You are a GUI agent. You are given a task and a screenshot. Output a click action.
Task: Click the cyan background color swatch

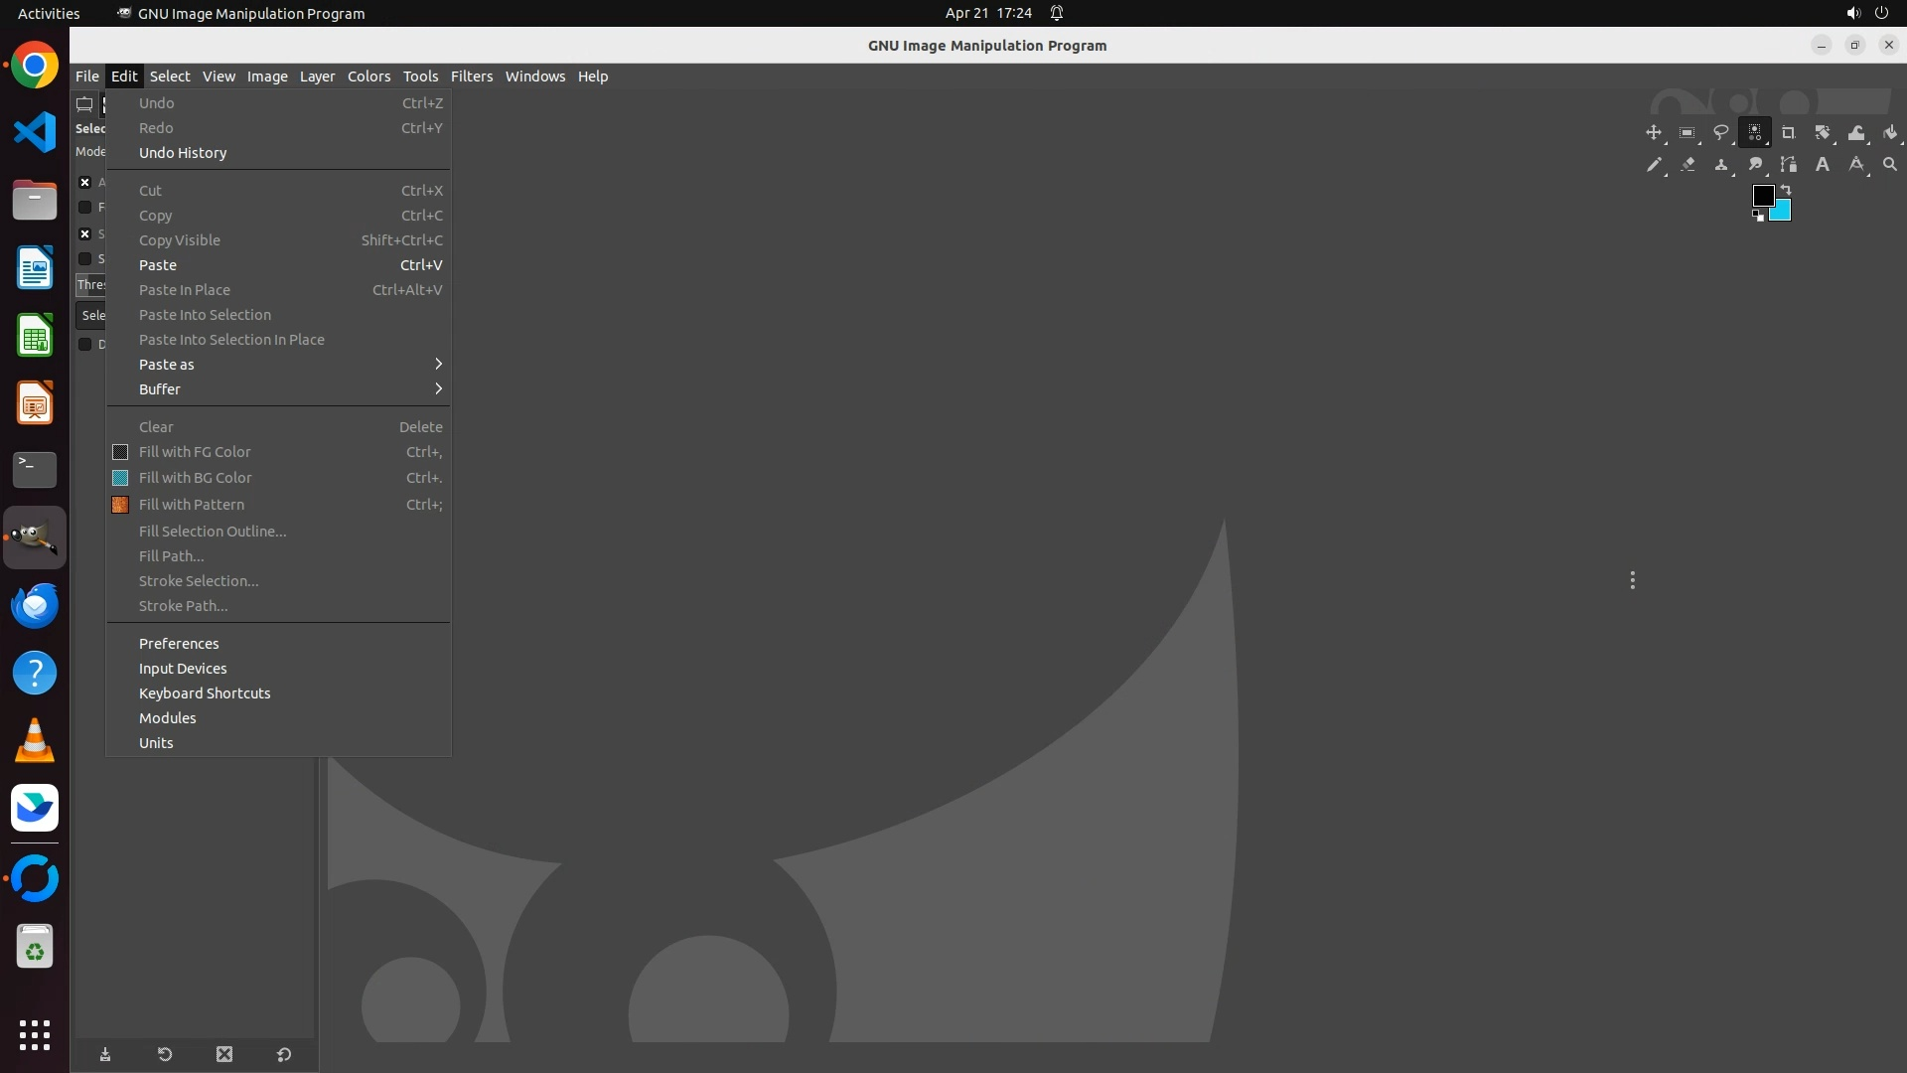coord(1783,213)
